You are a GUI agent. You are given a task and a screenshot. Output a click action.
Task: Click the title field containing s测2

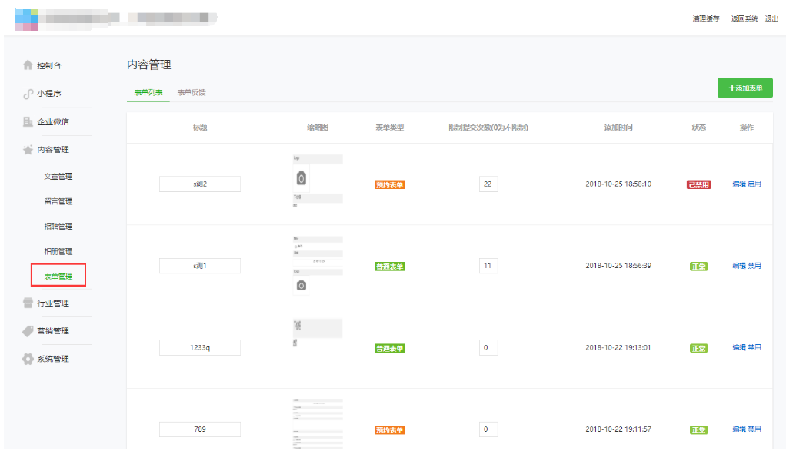coord(200,184)
